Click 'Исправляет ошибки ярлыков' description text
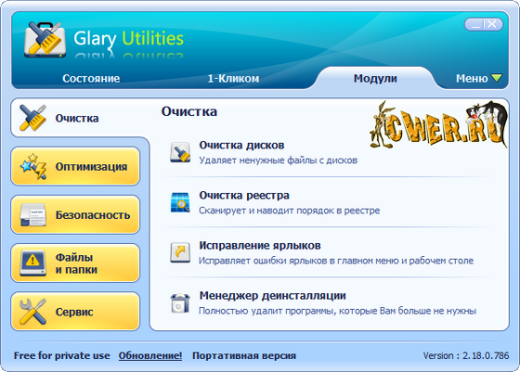 [x=336, y=261]
